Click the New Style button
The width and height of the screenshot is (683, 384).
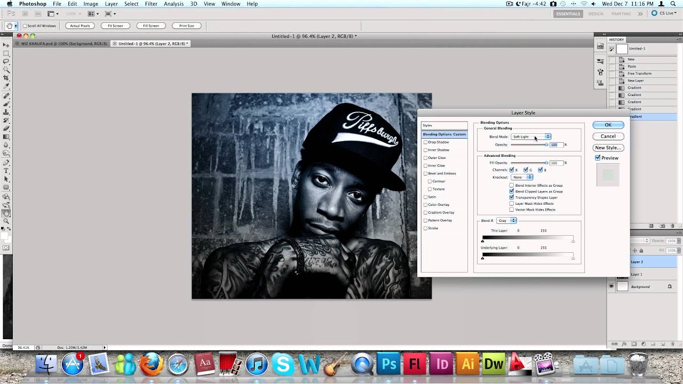coord(608,148)
